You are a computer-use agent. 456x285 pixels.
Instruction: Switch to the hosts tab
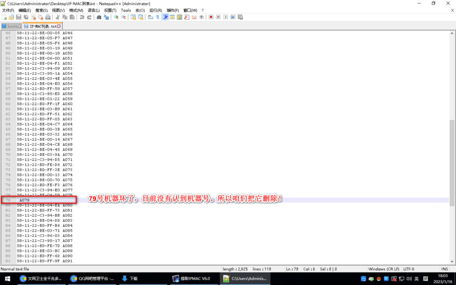coord(12,26)
